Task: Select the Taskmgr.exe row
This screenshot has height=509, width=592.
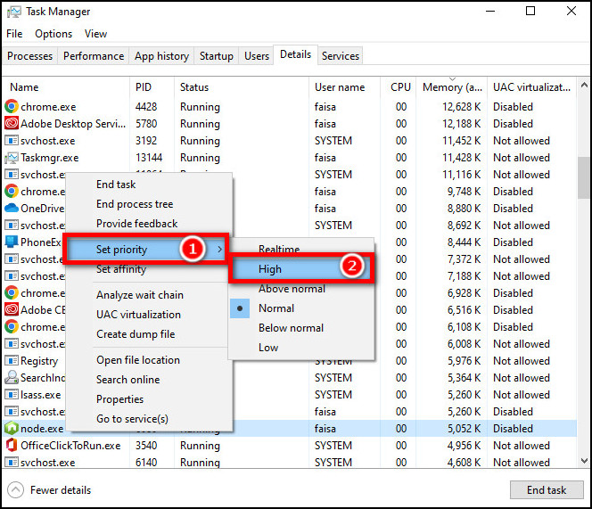Action: tap(290, 158)
